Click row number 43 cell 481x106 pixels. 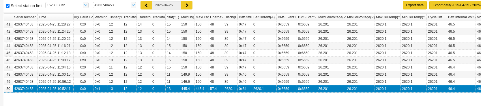(x=8, y=39)
